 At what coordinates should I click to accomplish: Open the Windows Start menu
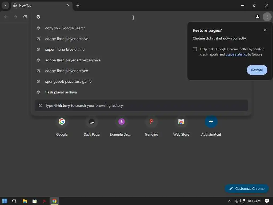5,201
